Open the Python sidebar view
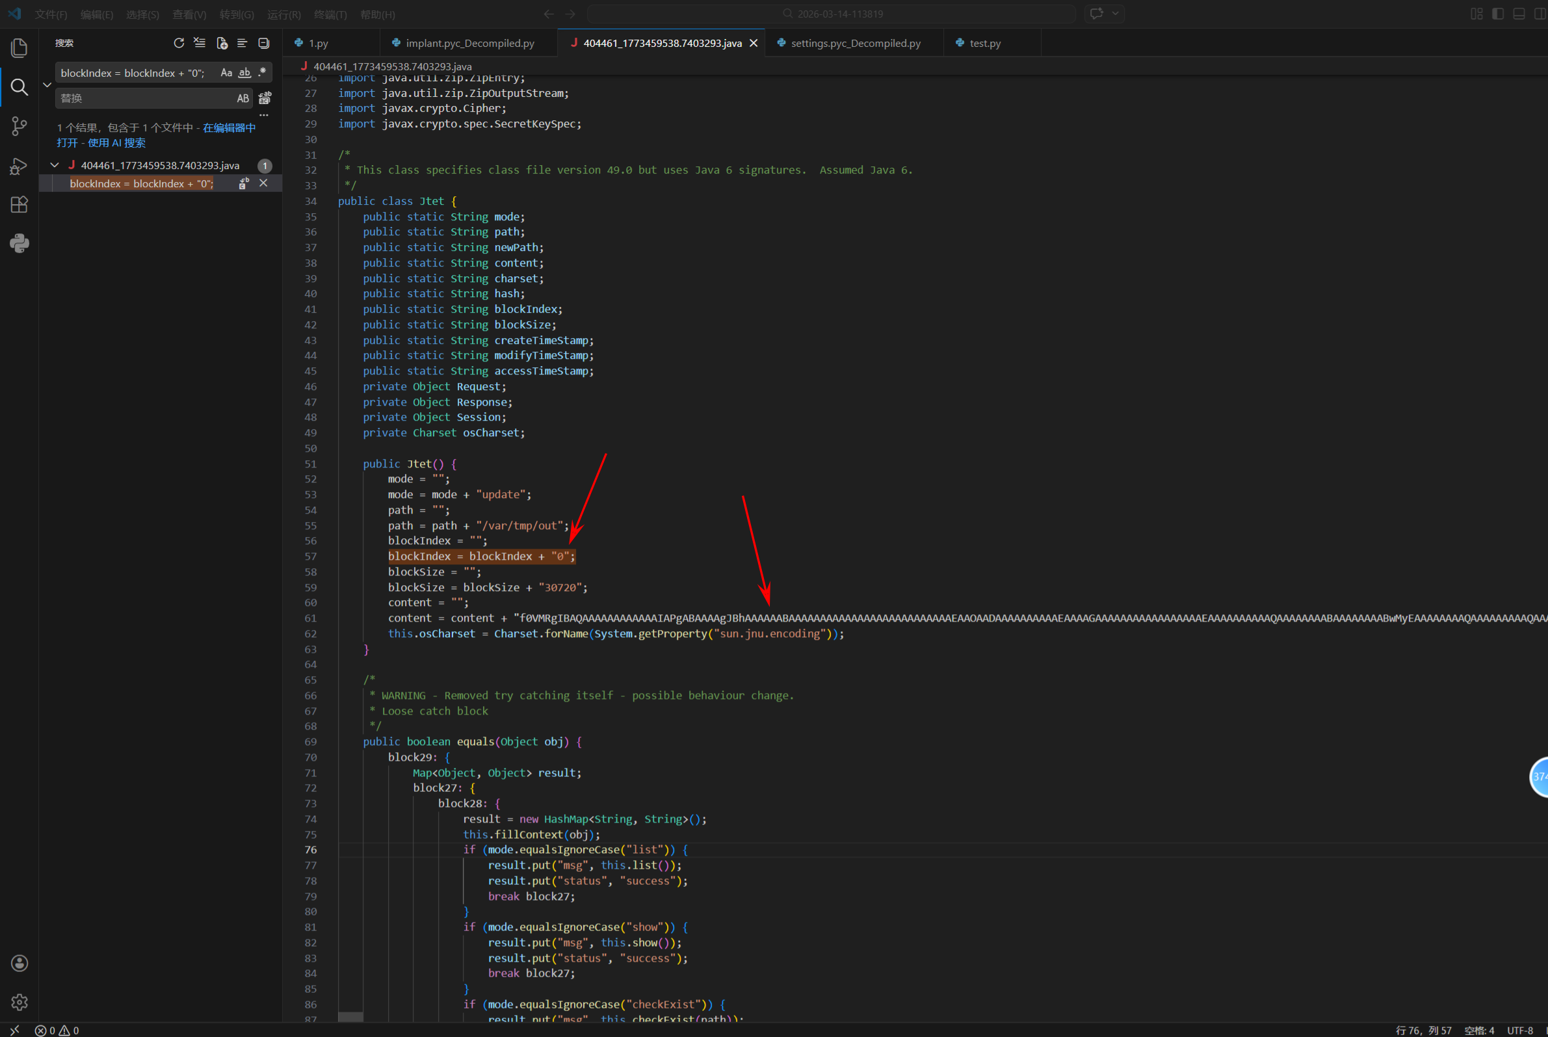Image resolution: width=1548 pixels, height=1037 pixels. 19,243
